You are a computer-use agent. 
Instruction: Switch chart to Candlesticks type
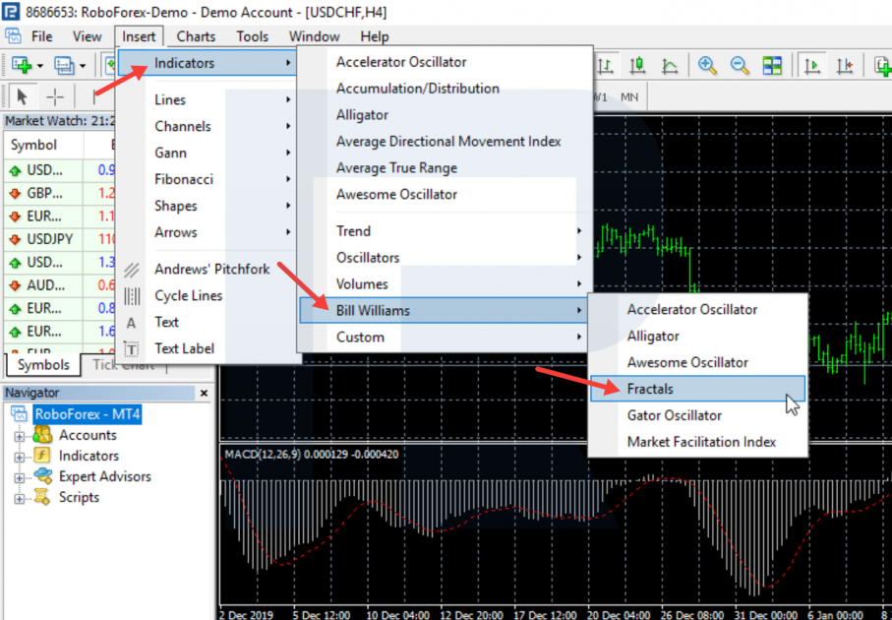point(637,66)
